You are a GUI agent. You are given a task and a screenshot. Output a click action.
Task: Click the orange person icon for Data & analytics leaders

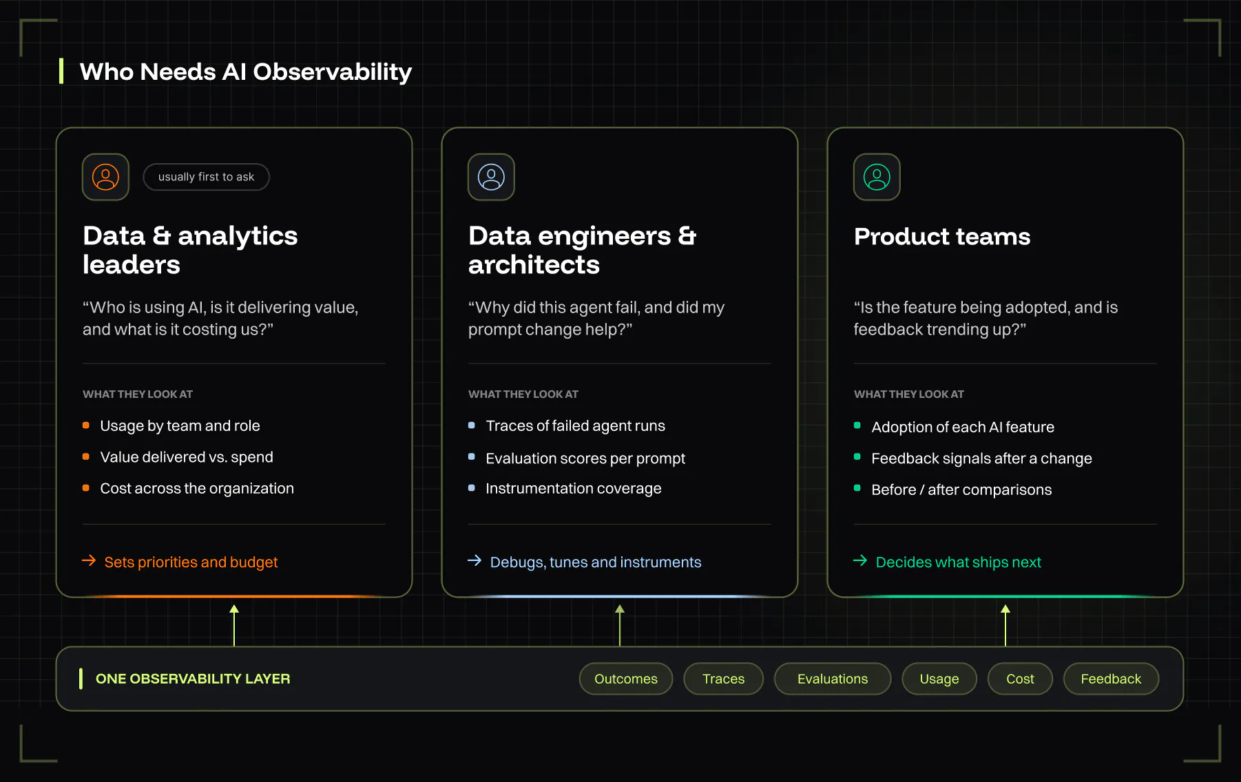click(x=105, y=177)
